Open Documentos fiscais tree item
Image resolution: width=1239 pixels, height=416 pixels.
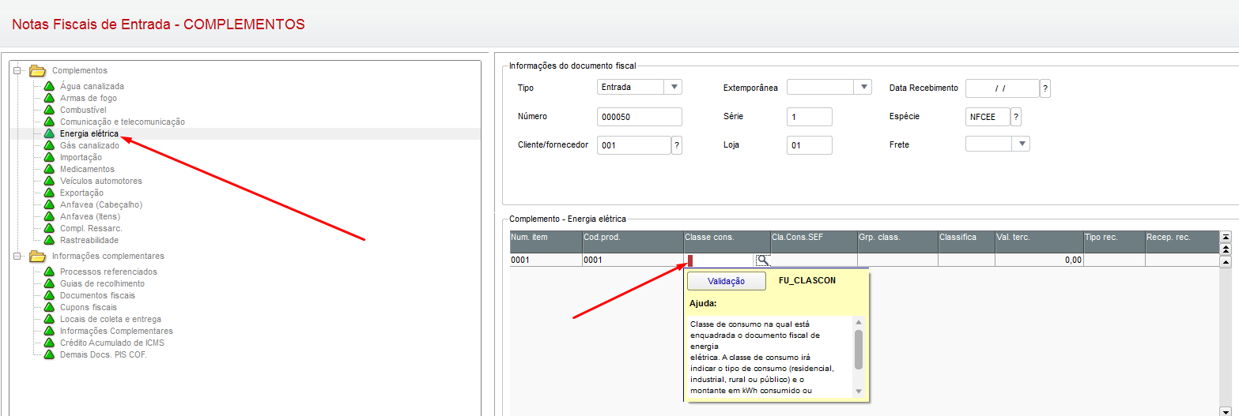coord(99,295)
